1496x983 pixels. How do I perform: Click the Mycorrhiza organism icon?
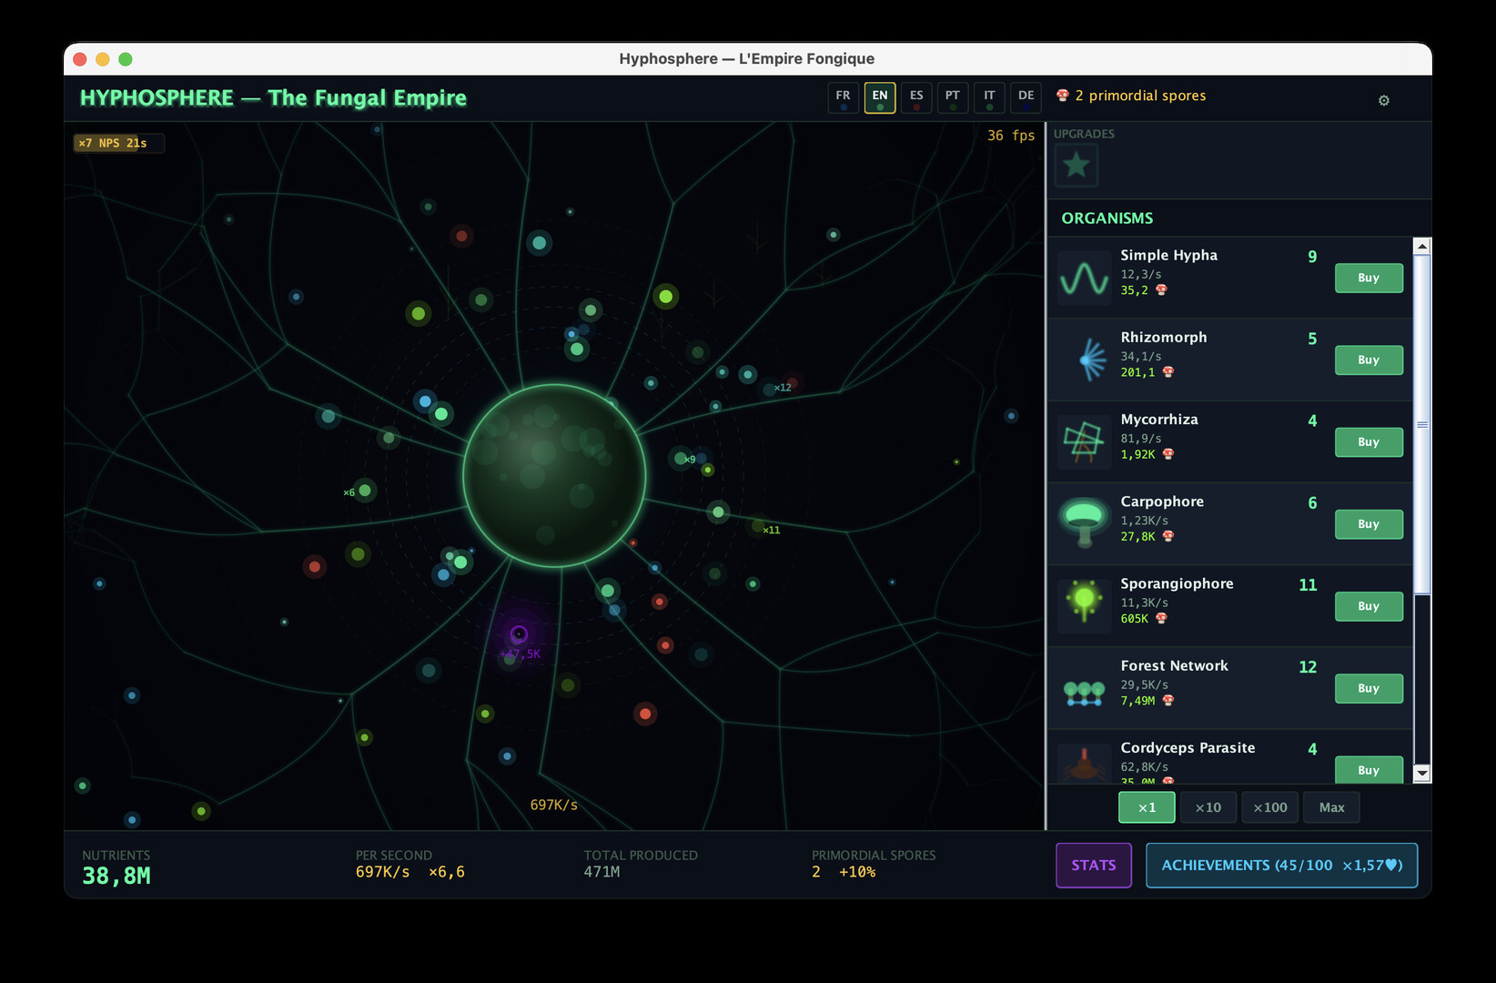coord(1084,441)
